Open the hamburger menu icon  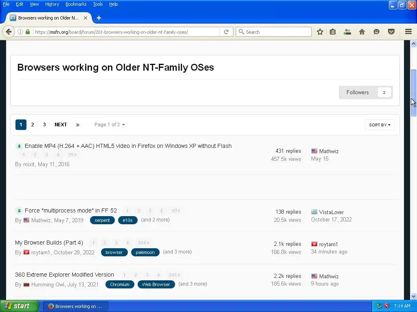[x=408, y=32]
